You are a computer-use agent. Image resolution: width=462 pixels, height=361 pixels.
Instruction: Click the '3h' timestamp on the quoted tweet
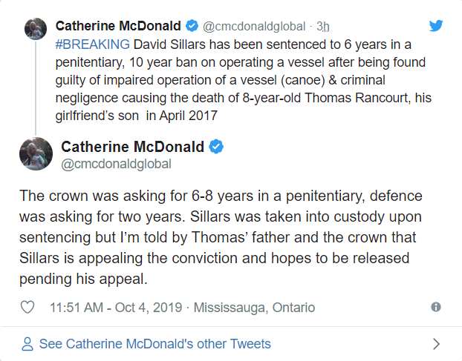pyautogui.click(x=322, y=27)
